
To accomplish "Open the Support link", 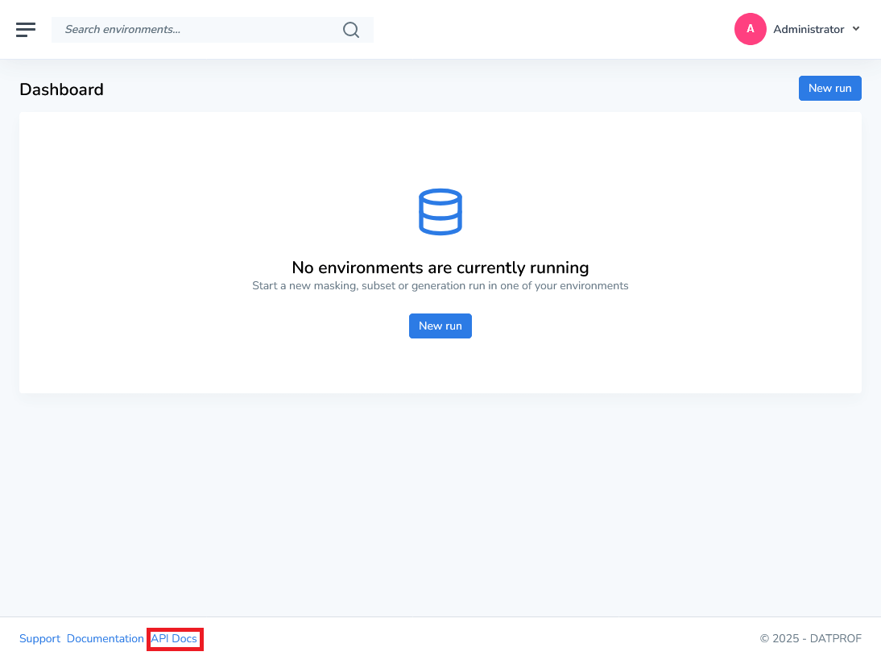I will pyautogui.click(x=39, y=638).
